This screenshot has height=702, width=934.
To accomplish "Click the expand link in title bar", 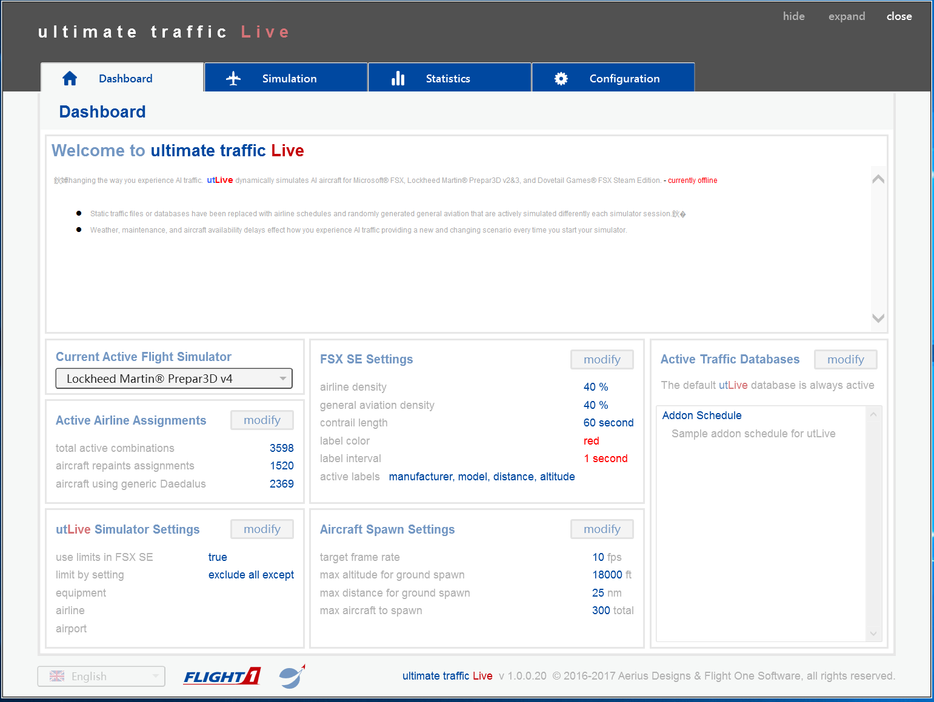I will 847,16.
